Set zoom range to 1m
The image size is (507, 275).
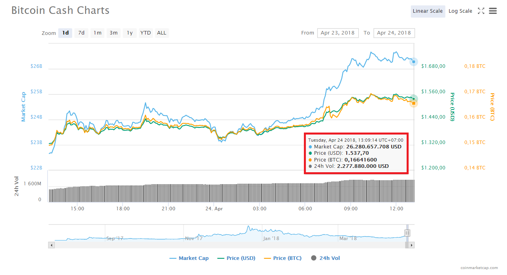point(97,33)
